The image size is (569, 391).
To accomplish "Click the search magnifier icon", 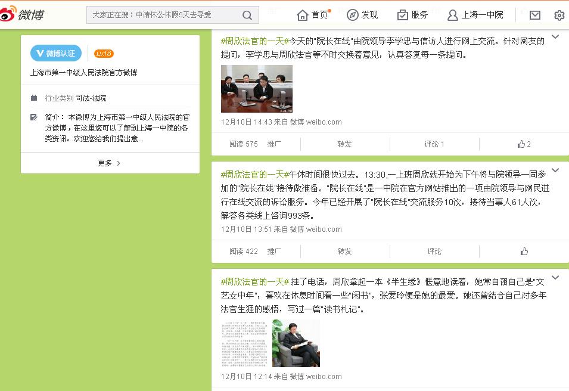I will pos(247,15).
